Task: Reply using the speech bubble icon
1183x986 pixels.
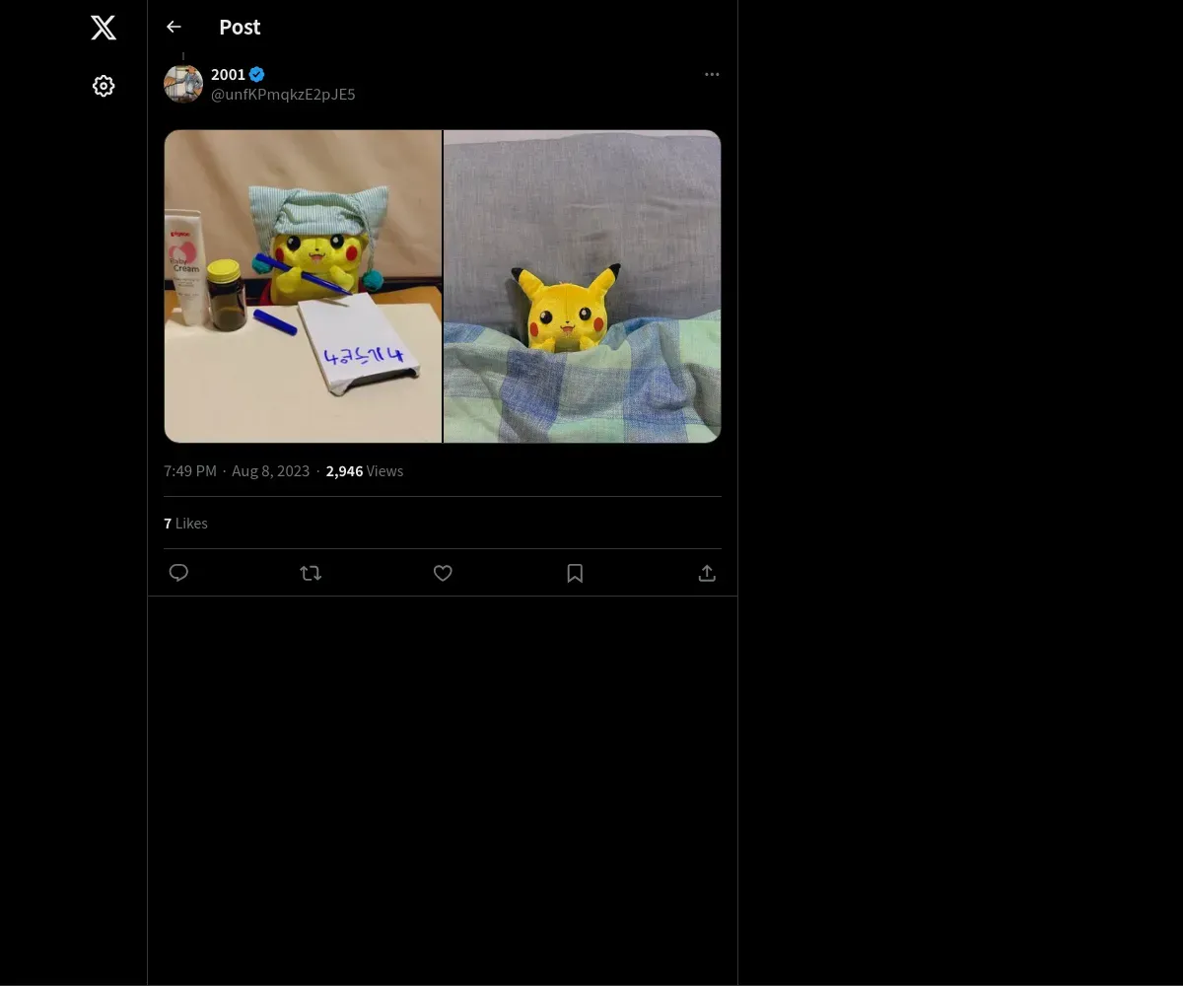Action: point(178,573)
